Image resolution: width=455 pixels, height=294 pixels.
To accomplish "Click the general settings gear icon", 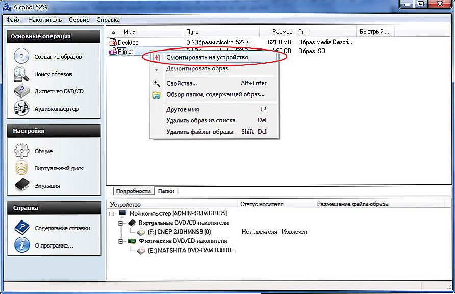I will coord(22,151).
